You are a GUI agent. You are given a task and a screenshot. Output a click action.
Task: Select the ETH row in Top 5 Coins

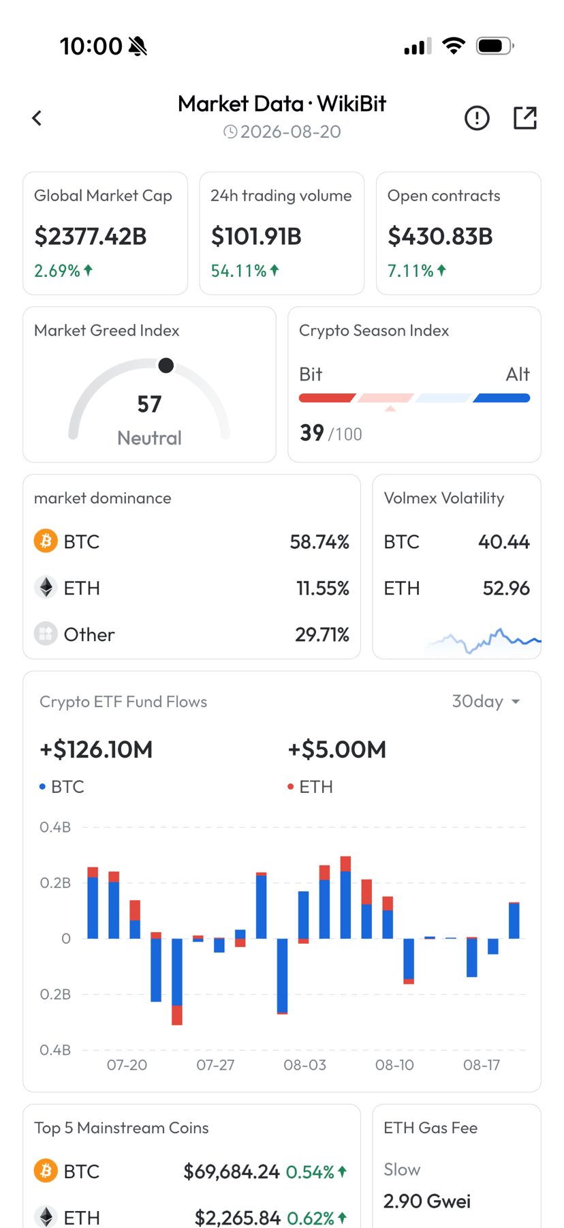point(191,1216)
